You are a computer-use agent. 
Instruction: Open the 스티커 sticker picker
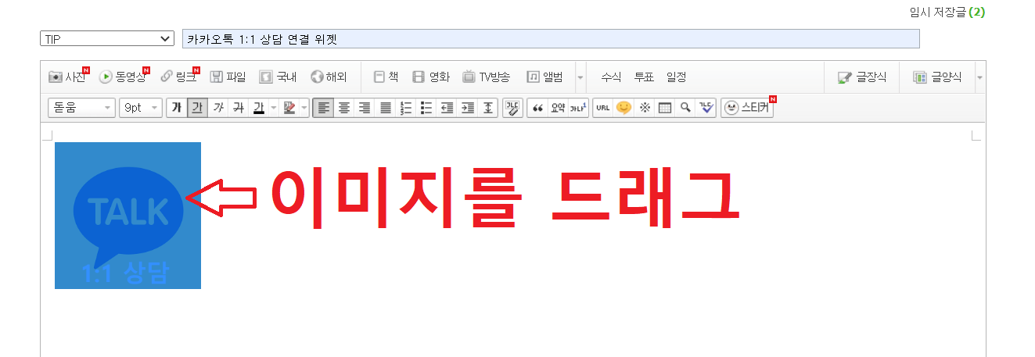click(x=747, y=108)
